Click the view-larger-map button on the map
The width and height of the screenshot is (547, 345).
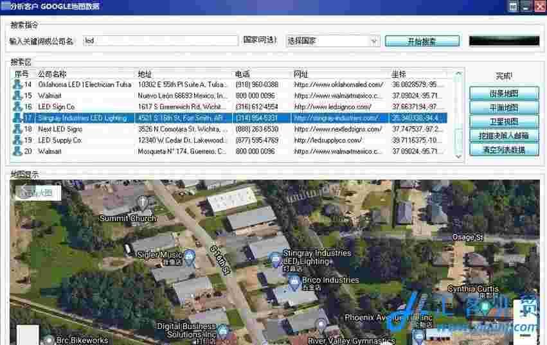point(38,193)
